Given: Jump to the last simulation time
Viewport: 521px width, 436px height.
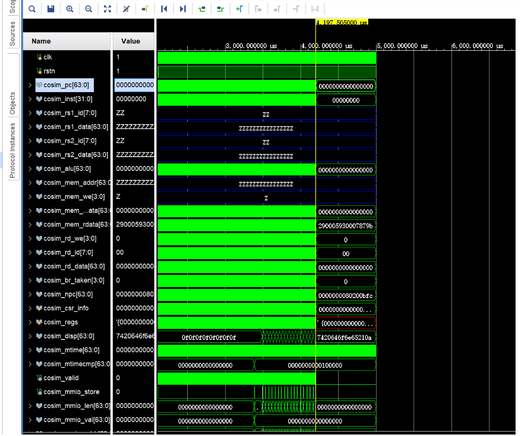Looking at the screenshot, I should (x=183, y=9).
